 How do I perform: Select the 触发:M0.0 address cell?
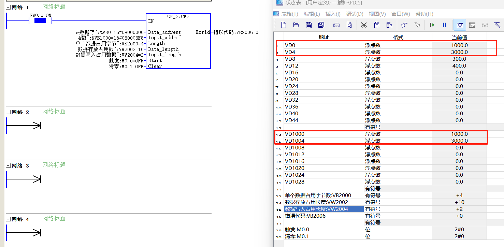[324, 229]
